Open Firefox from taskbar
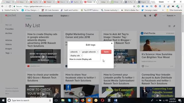This screenshot has width=184, height=103. (x=83, y=100)
